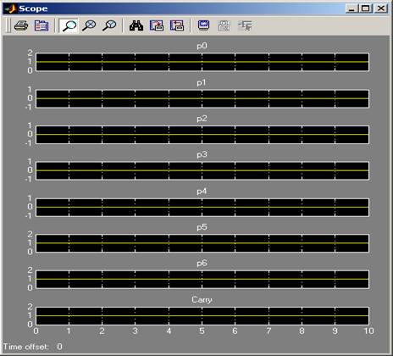
Task: Select the Zoom magnifier tool
Action: point(69,25)
